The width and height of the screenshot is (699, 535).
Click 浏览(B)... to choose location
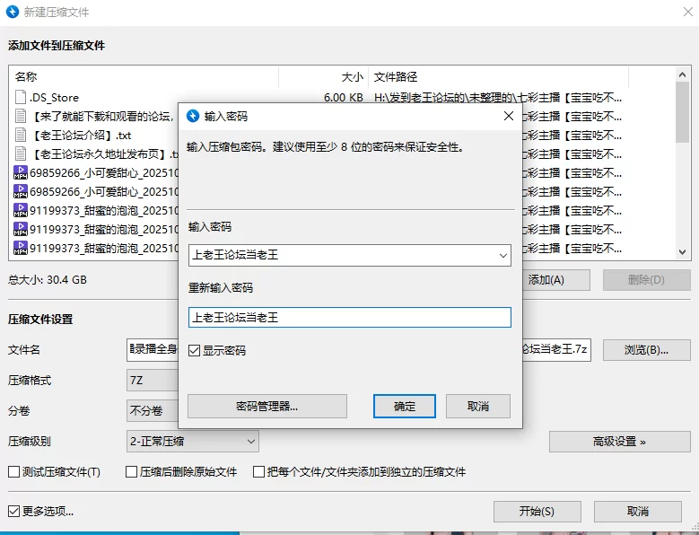(x=646, y=350)
